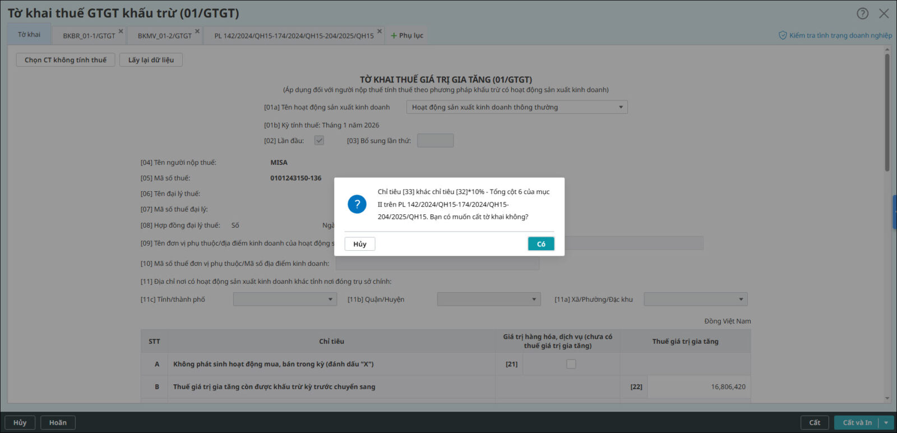
Task: Click the tax code 0101243150-136
Action: (x=296, y=178)
